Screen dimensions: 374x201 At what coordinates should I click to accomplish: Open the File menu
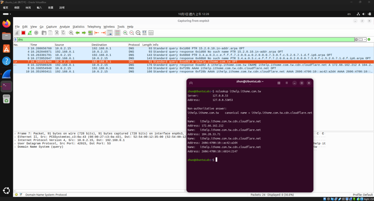coord(17,27)
